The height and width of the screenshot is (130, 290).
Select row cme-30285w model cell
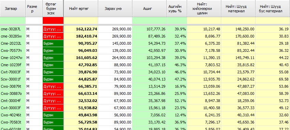click(x=13, y=36)
